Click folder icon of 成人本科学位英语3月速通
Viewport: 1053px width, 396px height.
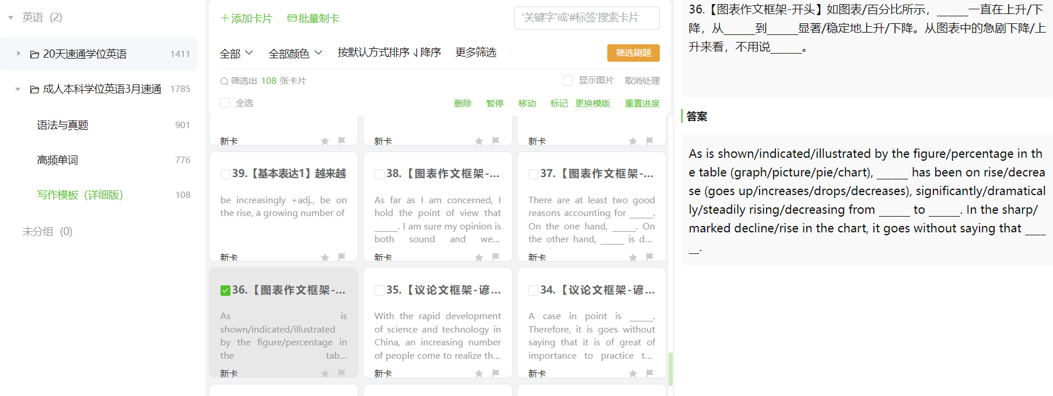pyautogui.click(x=35, y=89)
